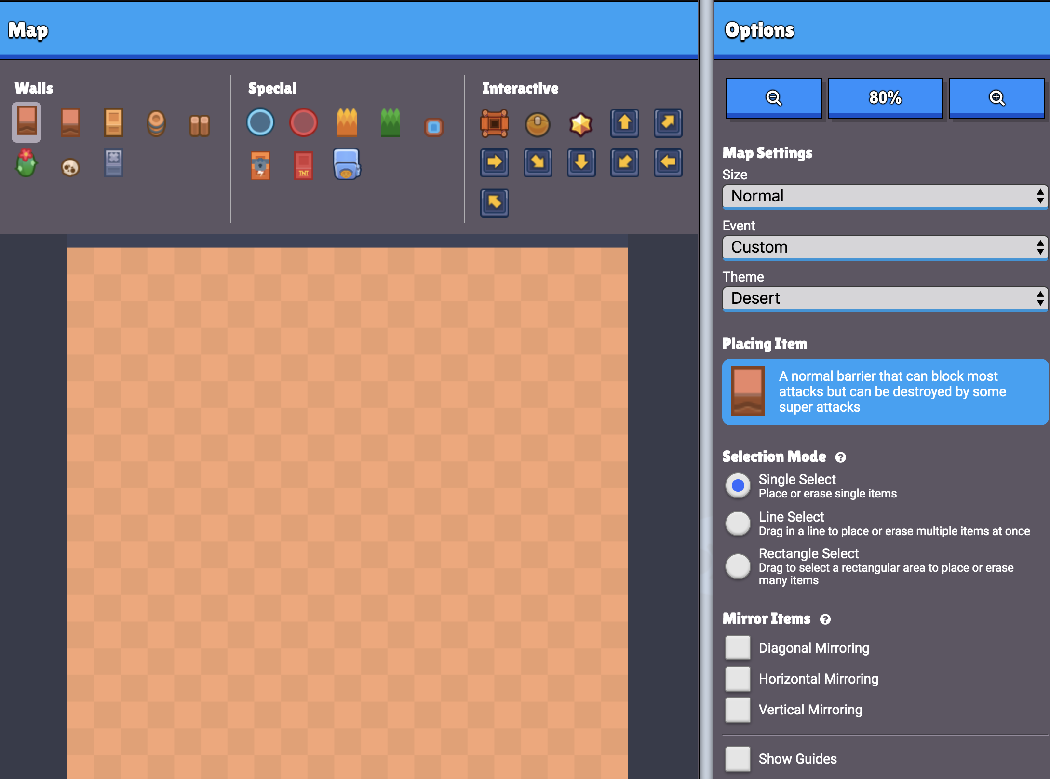Screen dimensions: 1050x779
Task: Enable Line Select mode
Action: pos(738,523)
